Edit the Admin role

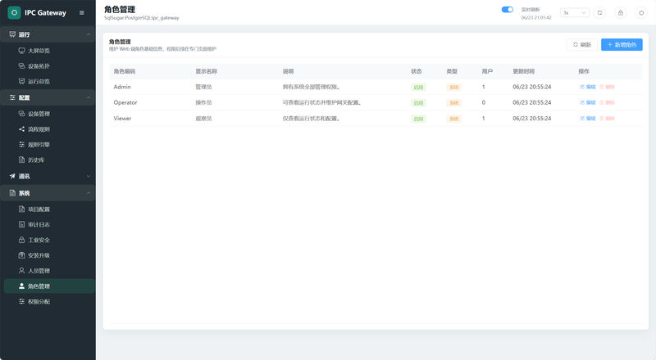tap(588, 87)
